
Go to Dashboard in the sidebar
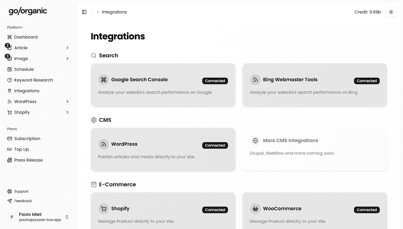point(26,37)
